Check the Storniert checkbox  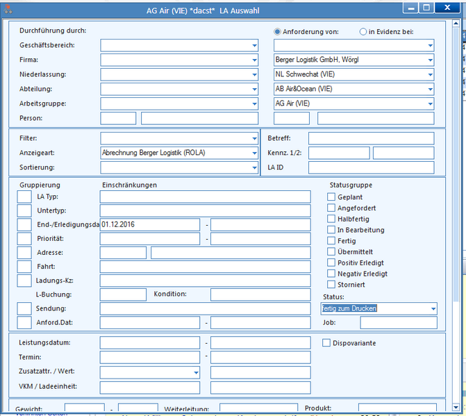[x=331, y=284]
